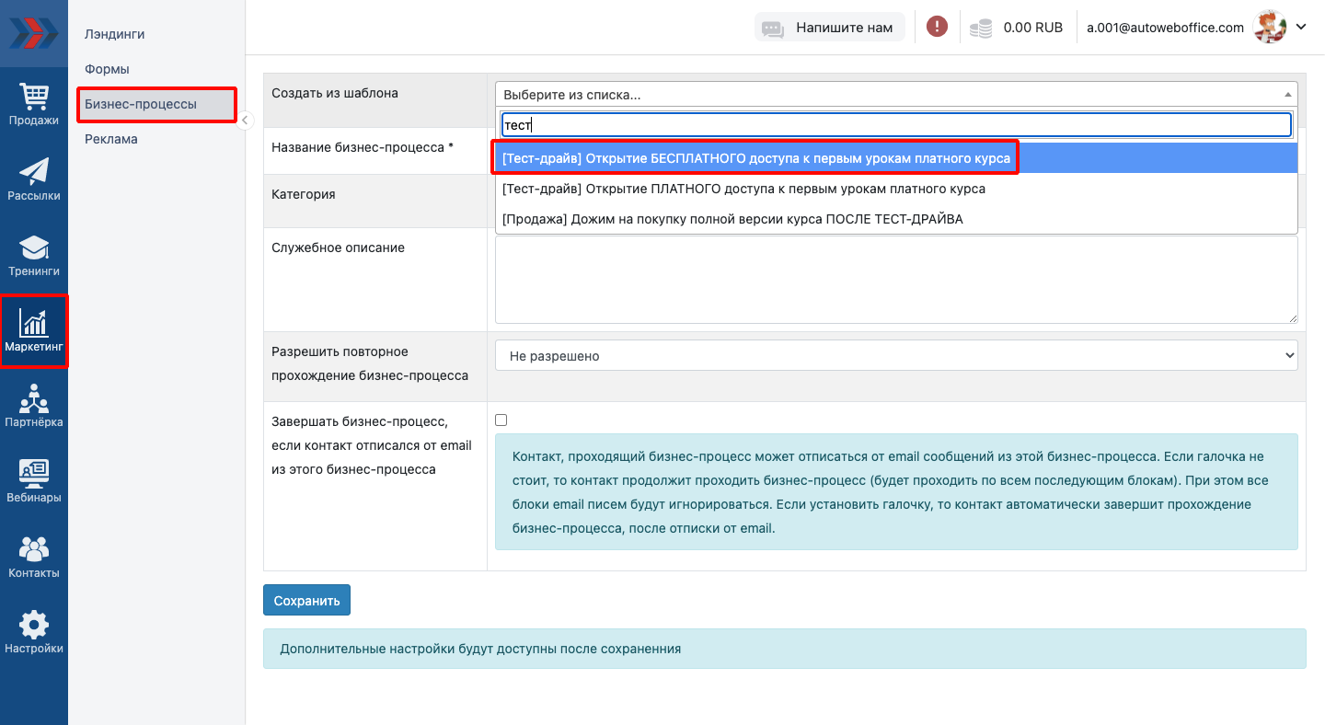Screen dimensions: 1325x725
Task: Go to Тренинги graduation cap section
Action: (x=34, y=255)
